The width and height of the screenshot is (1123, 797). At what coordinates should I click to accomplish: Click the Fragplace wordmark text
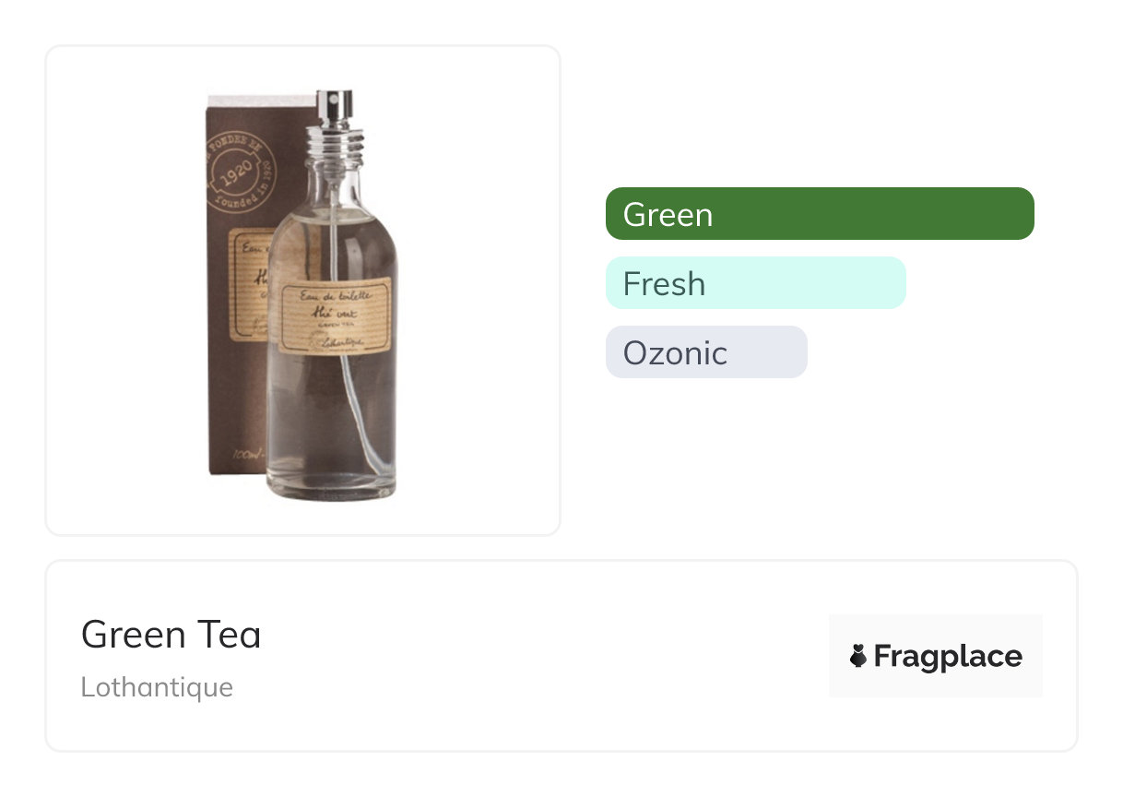948,657
